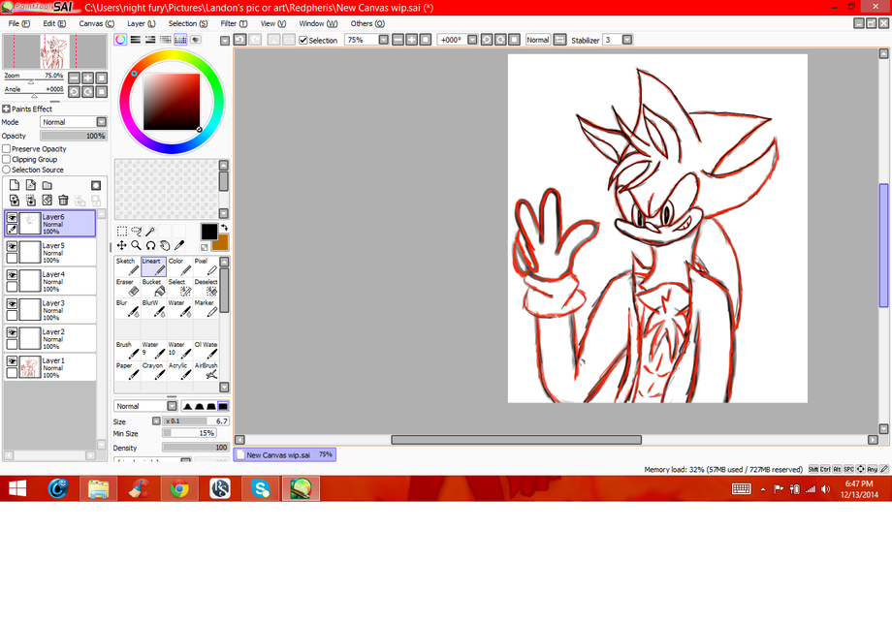Open the color swatches panel icon
Screen dimensions: 892x623
[180, 40]
